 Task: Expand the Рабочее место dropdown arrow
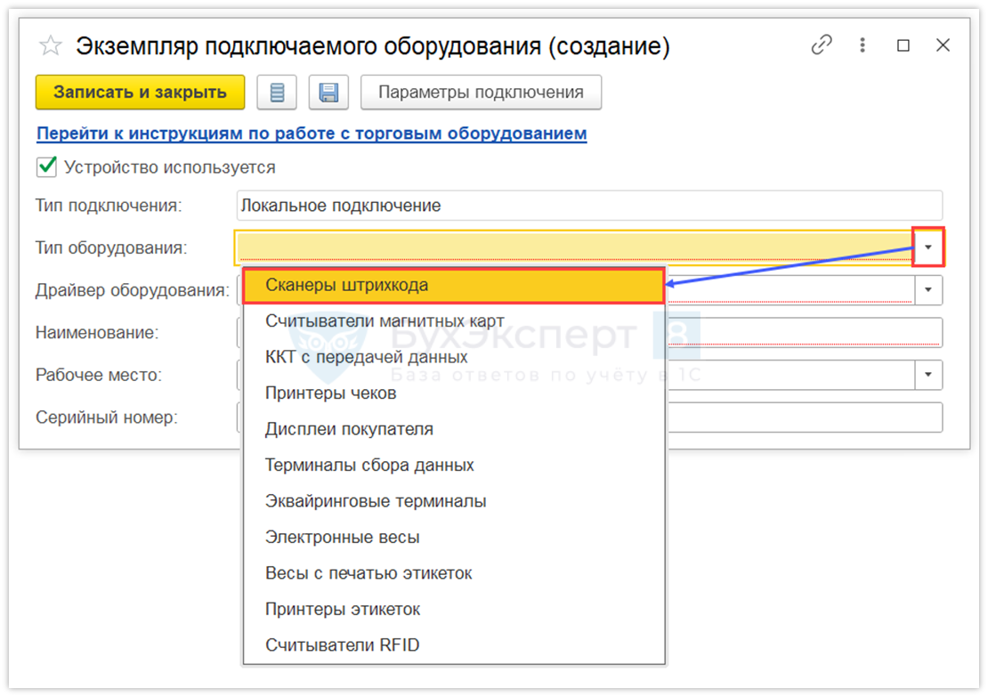[x=928, y=375]
